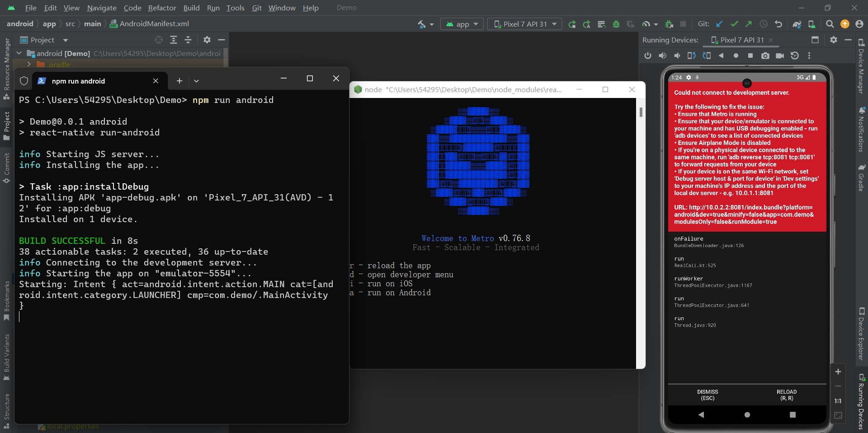Open the File menu
The image size is (868, 433).
click(x=31, y=8)
